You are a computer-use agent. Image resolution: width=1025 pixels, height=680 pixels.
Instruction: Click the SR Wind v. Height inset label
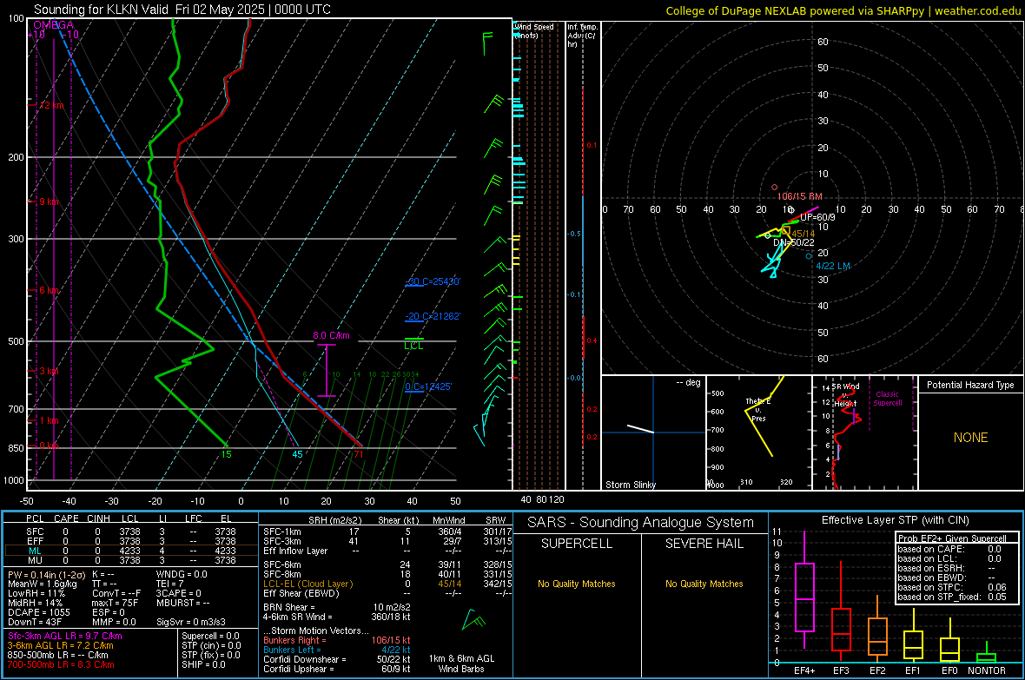pos(846,395)
